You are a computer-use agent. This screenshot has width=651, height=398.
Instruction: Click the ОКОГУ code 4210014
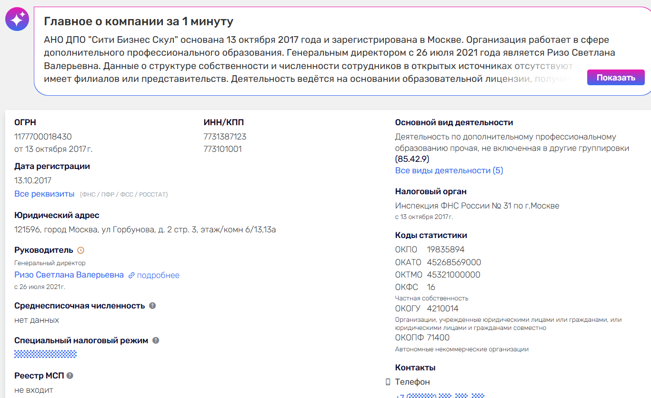[x=443, y=308]
